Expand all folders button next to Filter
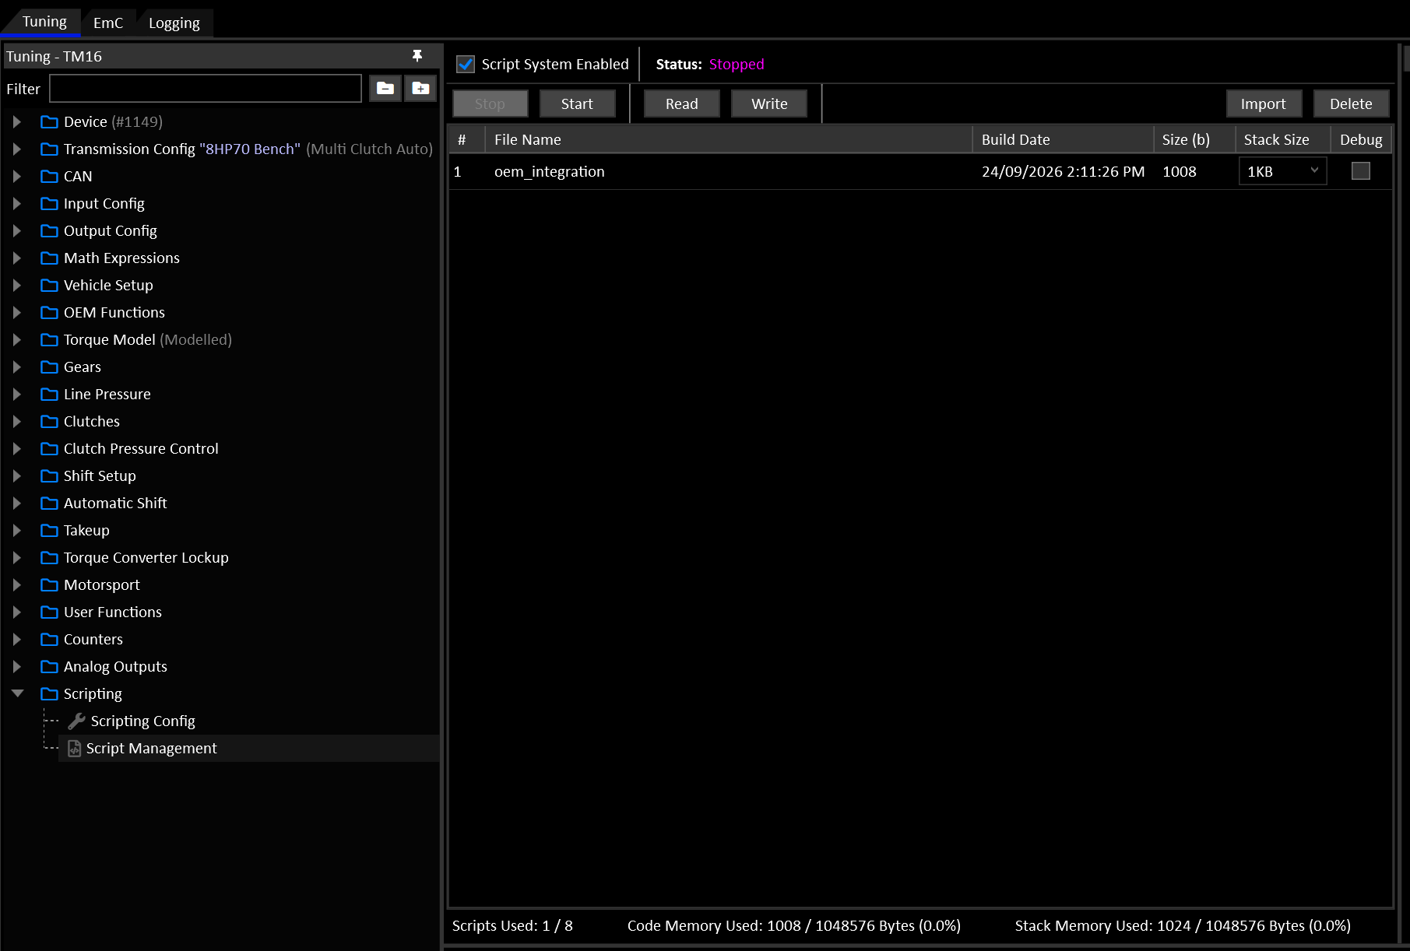 (420, 88)
